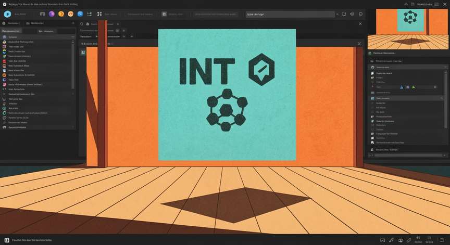Click the keyboard-shaped icon in the title bar
This screenshot has height=245, width=450.
(436, 4)
